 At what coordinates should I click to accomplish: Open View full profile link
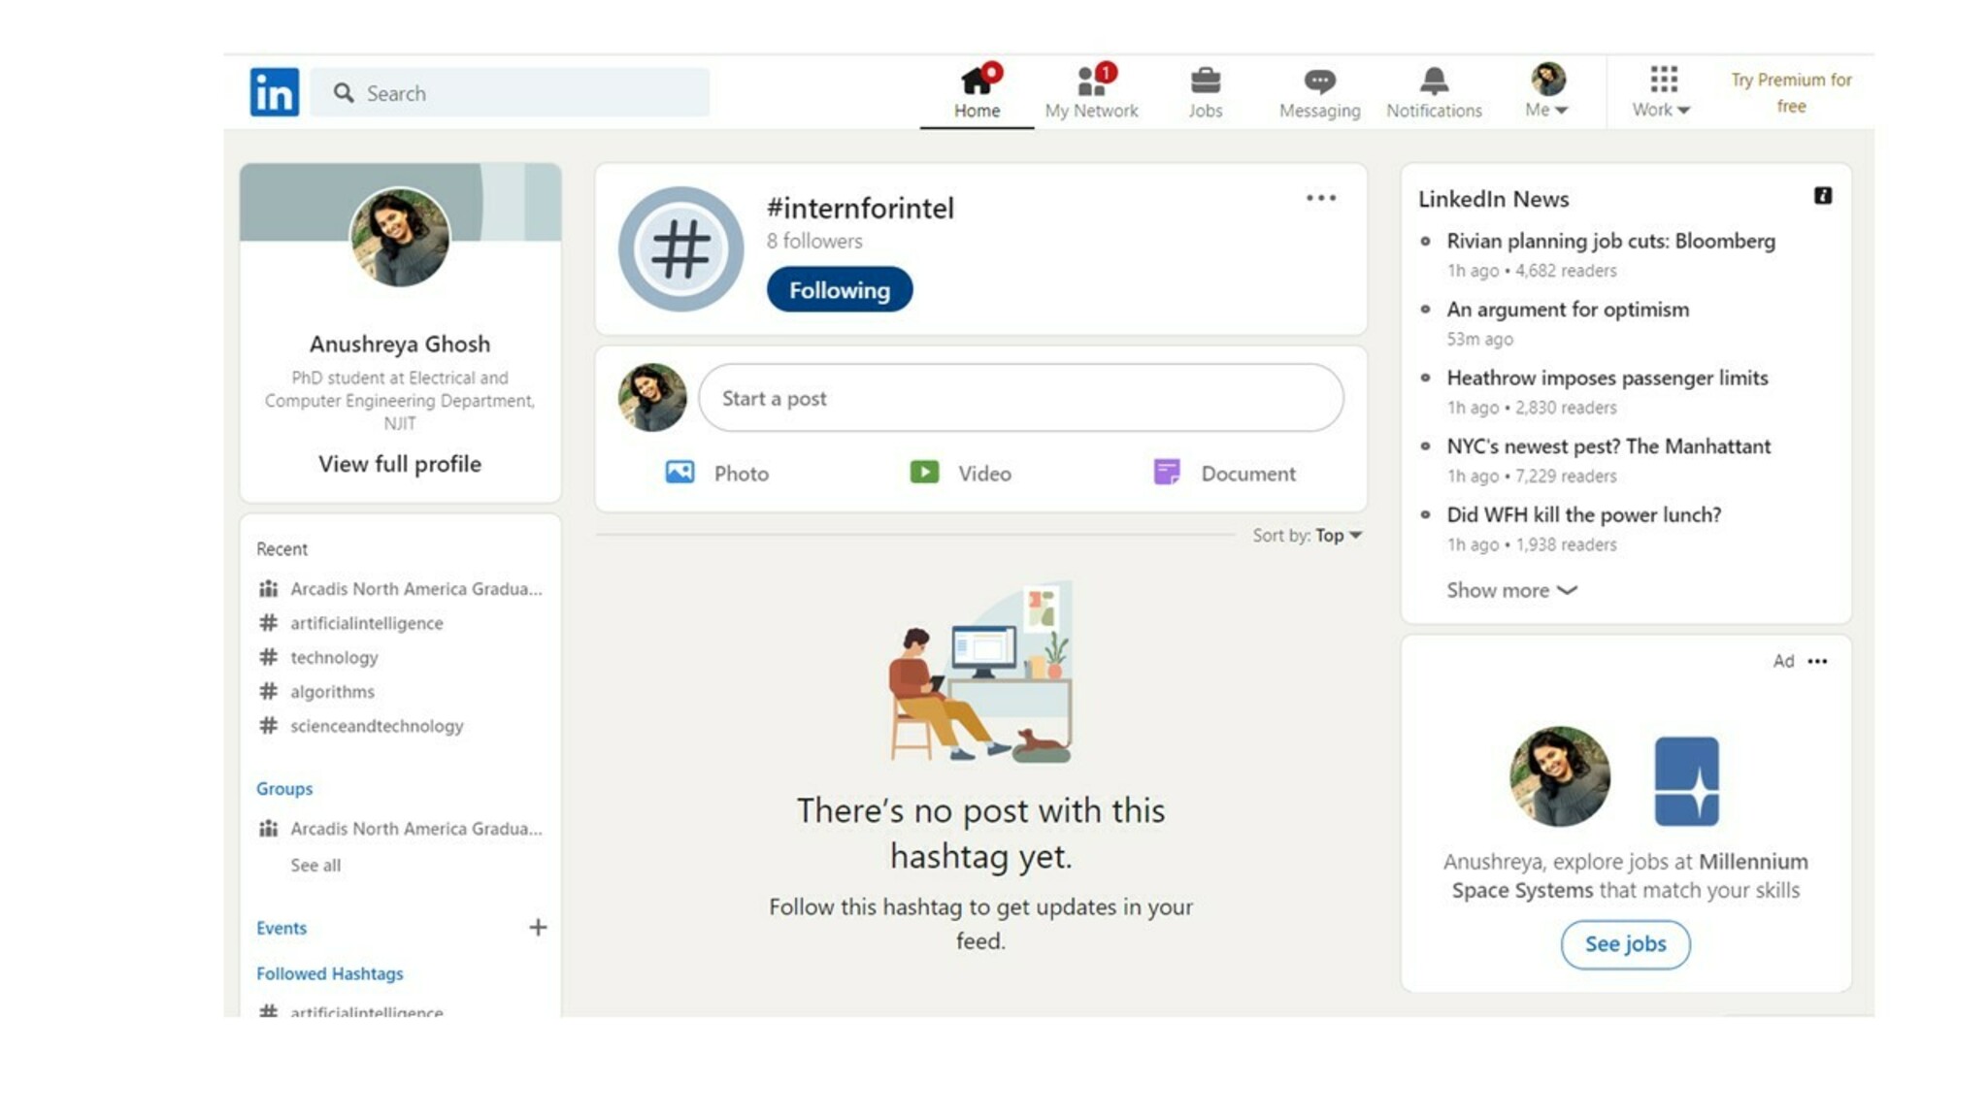click(x=399, y=464)
